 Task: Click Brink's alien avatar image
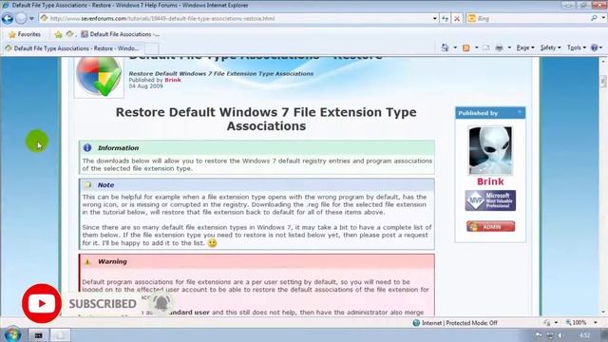490,150
